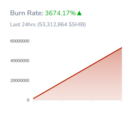Click the $SHIB token symbol text
The width and height of the screenshot is (130, 113).
tap(77, 24)
